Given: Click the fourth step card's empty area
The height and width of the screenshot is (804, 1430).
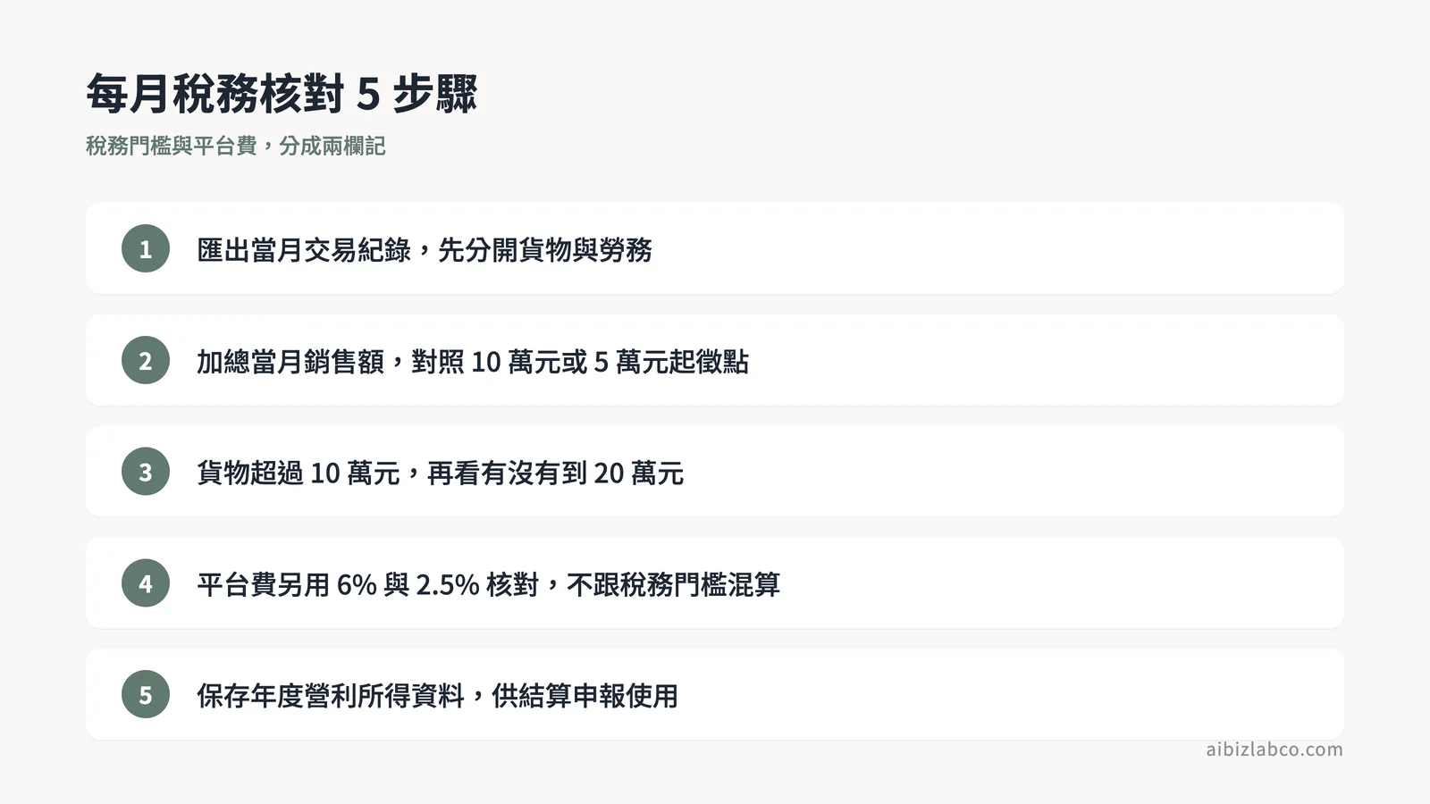Looking at the screenshot, I should coord(1064,583).
